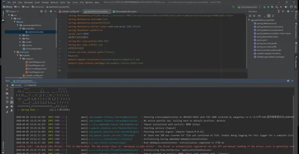
Task: Click the Pin Tab icon in Run panel
Action: 7,112
